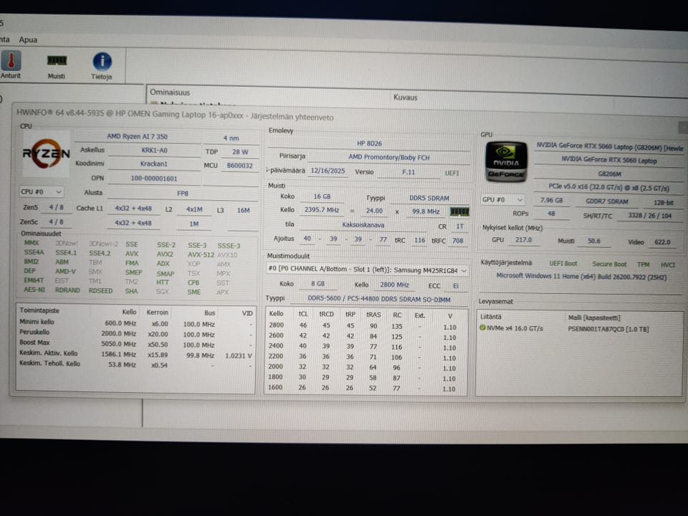
Task: Open the Anturit sensors thermometer icon
Action: [x=11, y=60]
